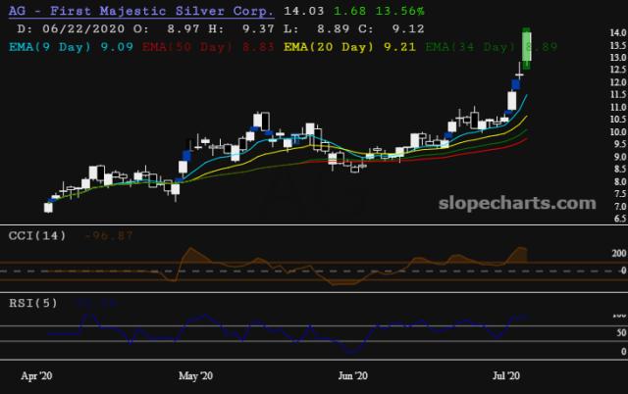Click the RSI(5) indicator label
This screenshot has height=394, width=628.
[x=33, y=303]
